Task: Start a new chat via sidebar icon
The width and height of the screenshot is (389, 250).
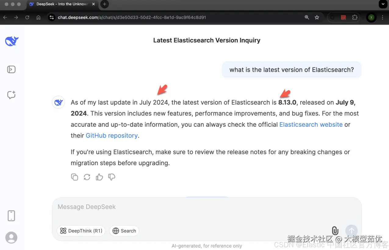Action: tap(11, 95)
